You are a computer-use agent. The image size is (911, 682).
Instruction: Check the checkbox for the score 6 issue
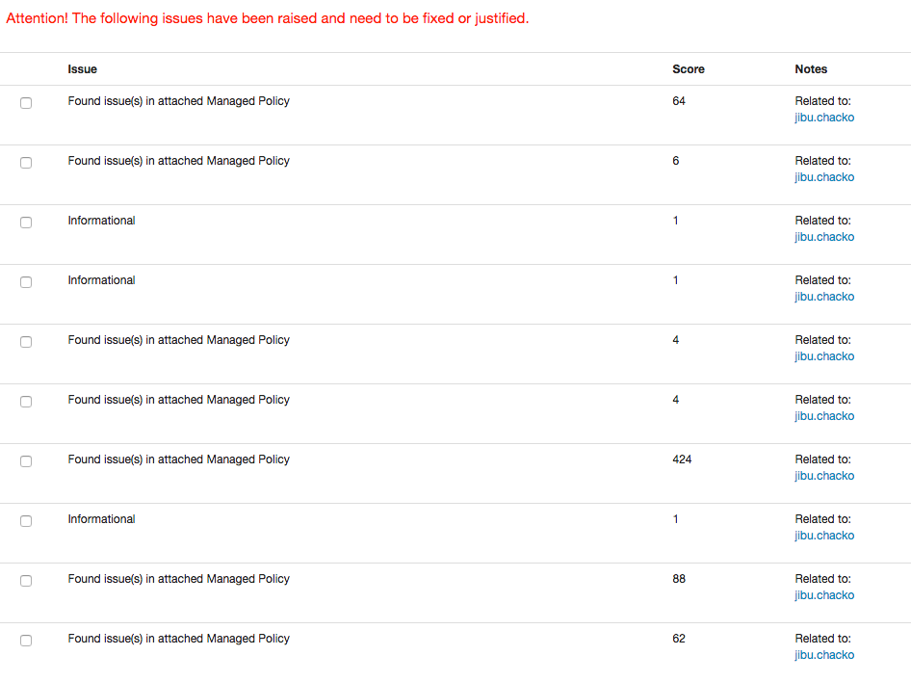[26, 162]
